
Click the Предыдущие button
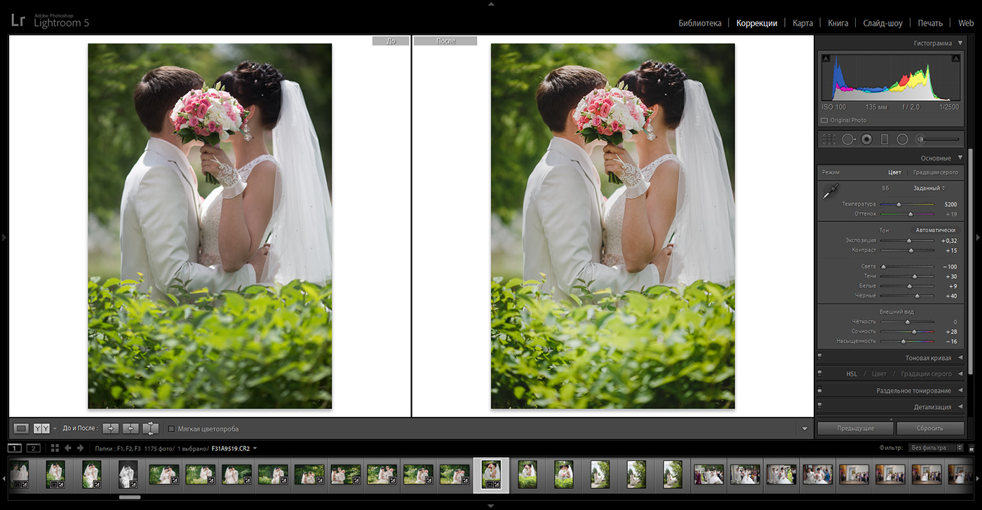pos(855,428)
